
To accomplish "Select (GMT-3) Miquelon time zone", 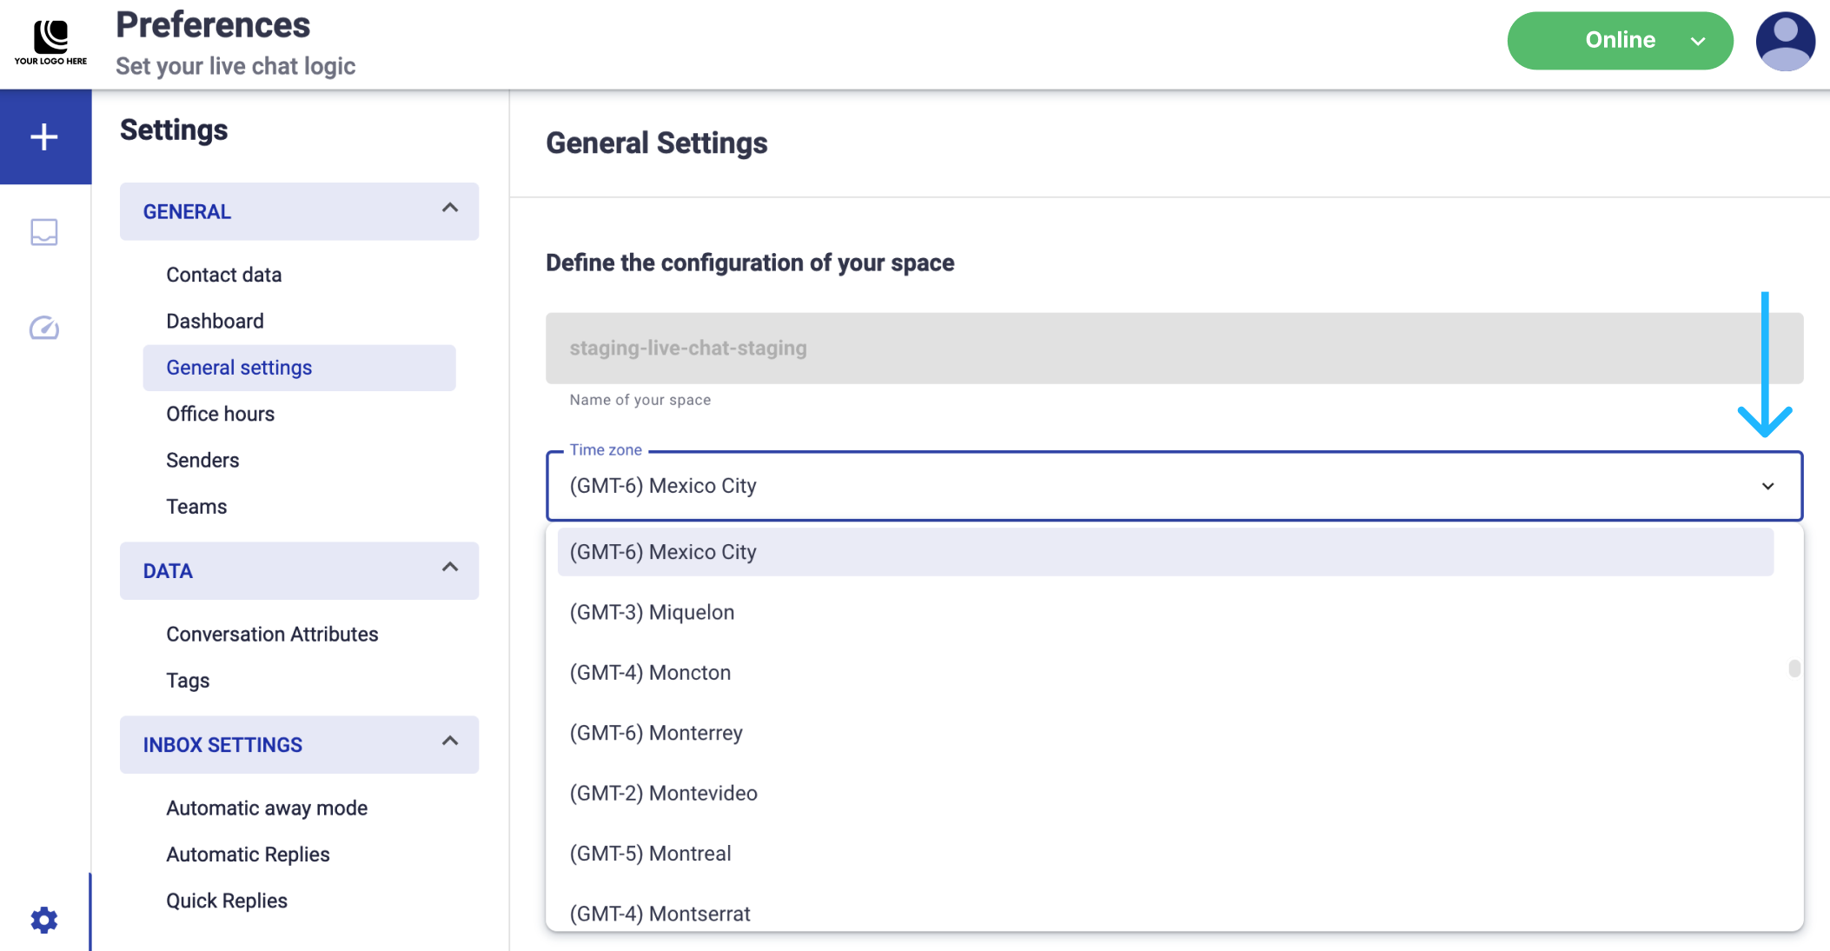I will pyautogui.click(x=652, y=612).
